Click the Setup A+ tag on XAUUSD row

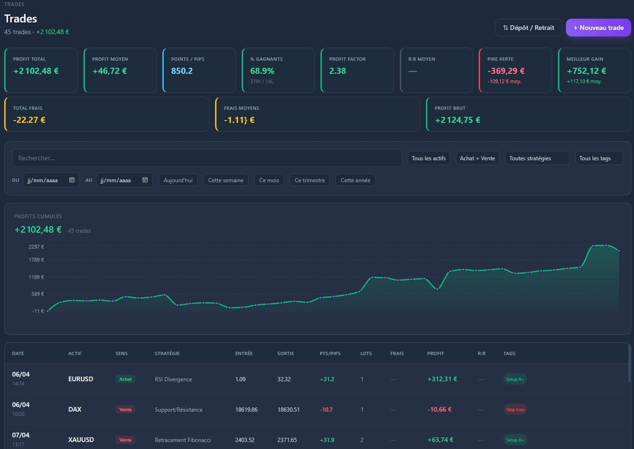point(515,440)
